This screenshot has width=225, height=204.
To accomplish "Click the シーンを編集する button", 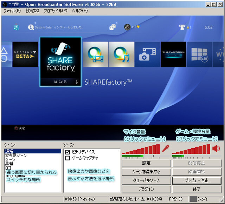I will (x=146, y=172).
